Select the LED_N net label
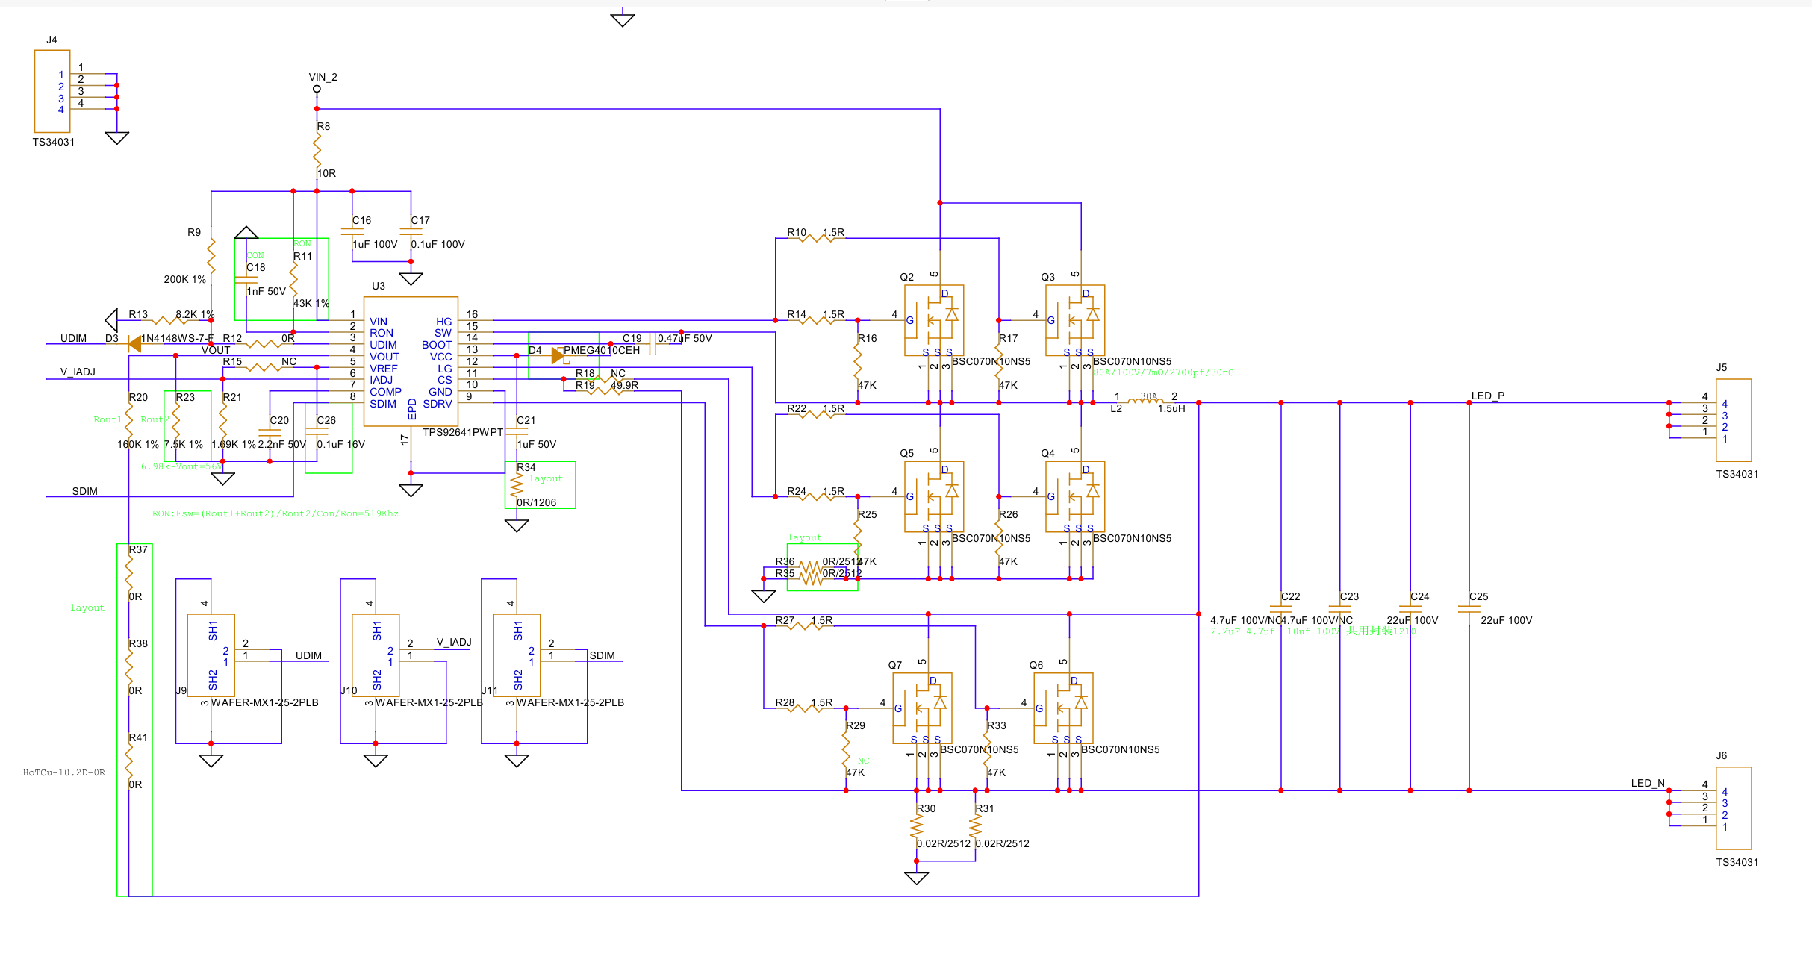The width and height of the screenshot is (1812, 974). (1647, 783)
